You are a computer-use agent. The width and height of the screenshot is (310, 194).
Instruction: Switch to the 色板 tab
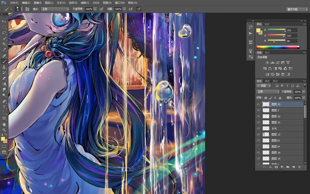pos(267,24)
